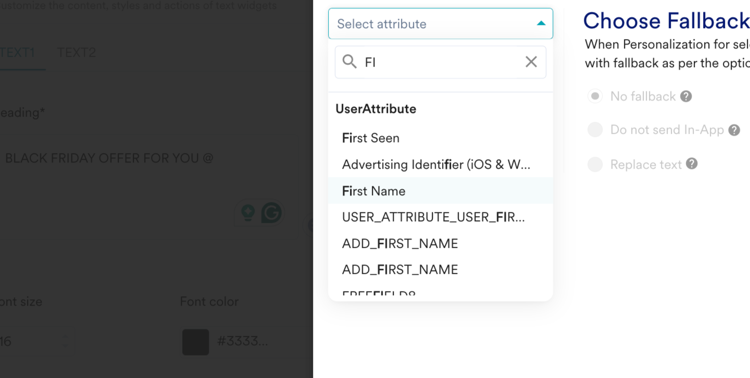
Task: Click the attribute search input field
Action: 441,62
